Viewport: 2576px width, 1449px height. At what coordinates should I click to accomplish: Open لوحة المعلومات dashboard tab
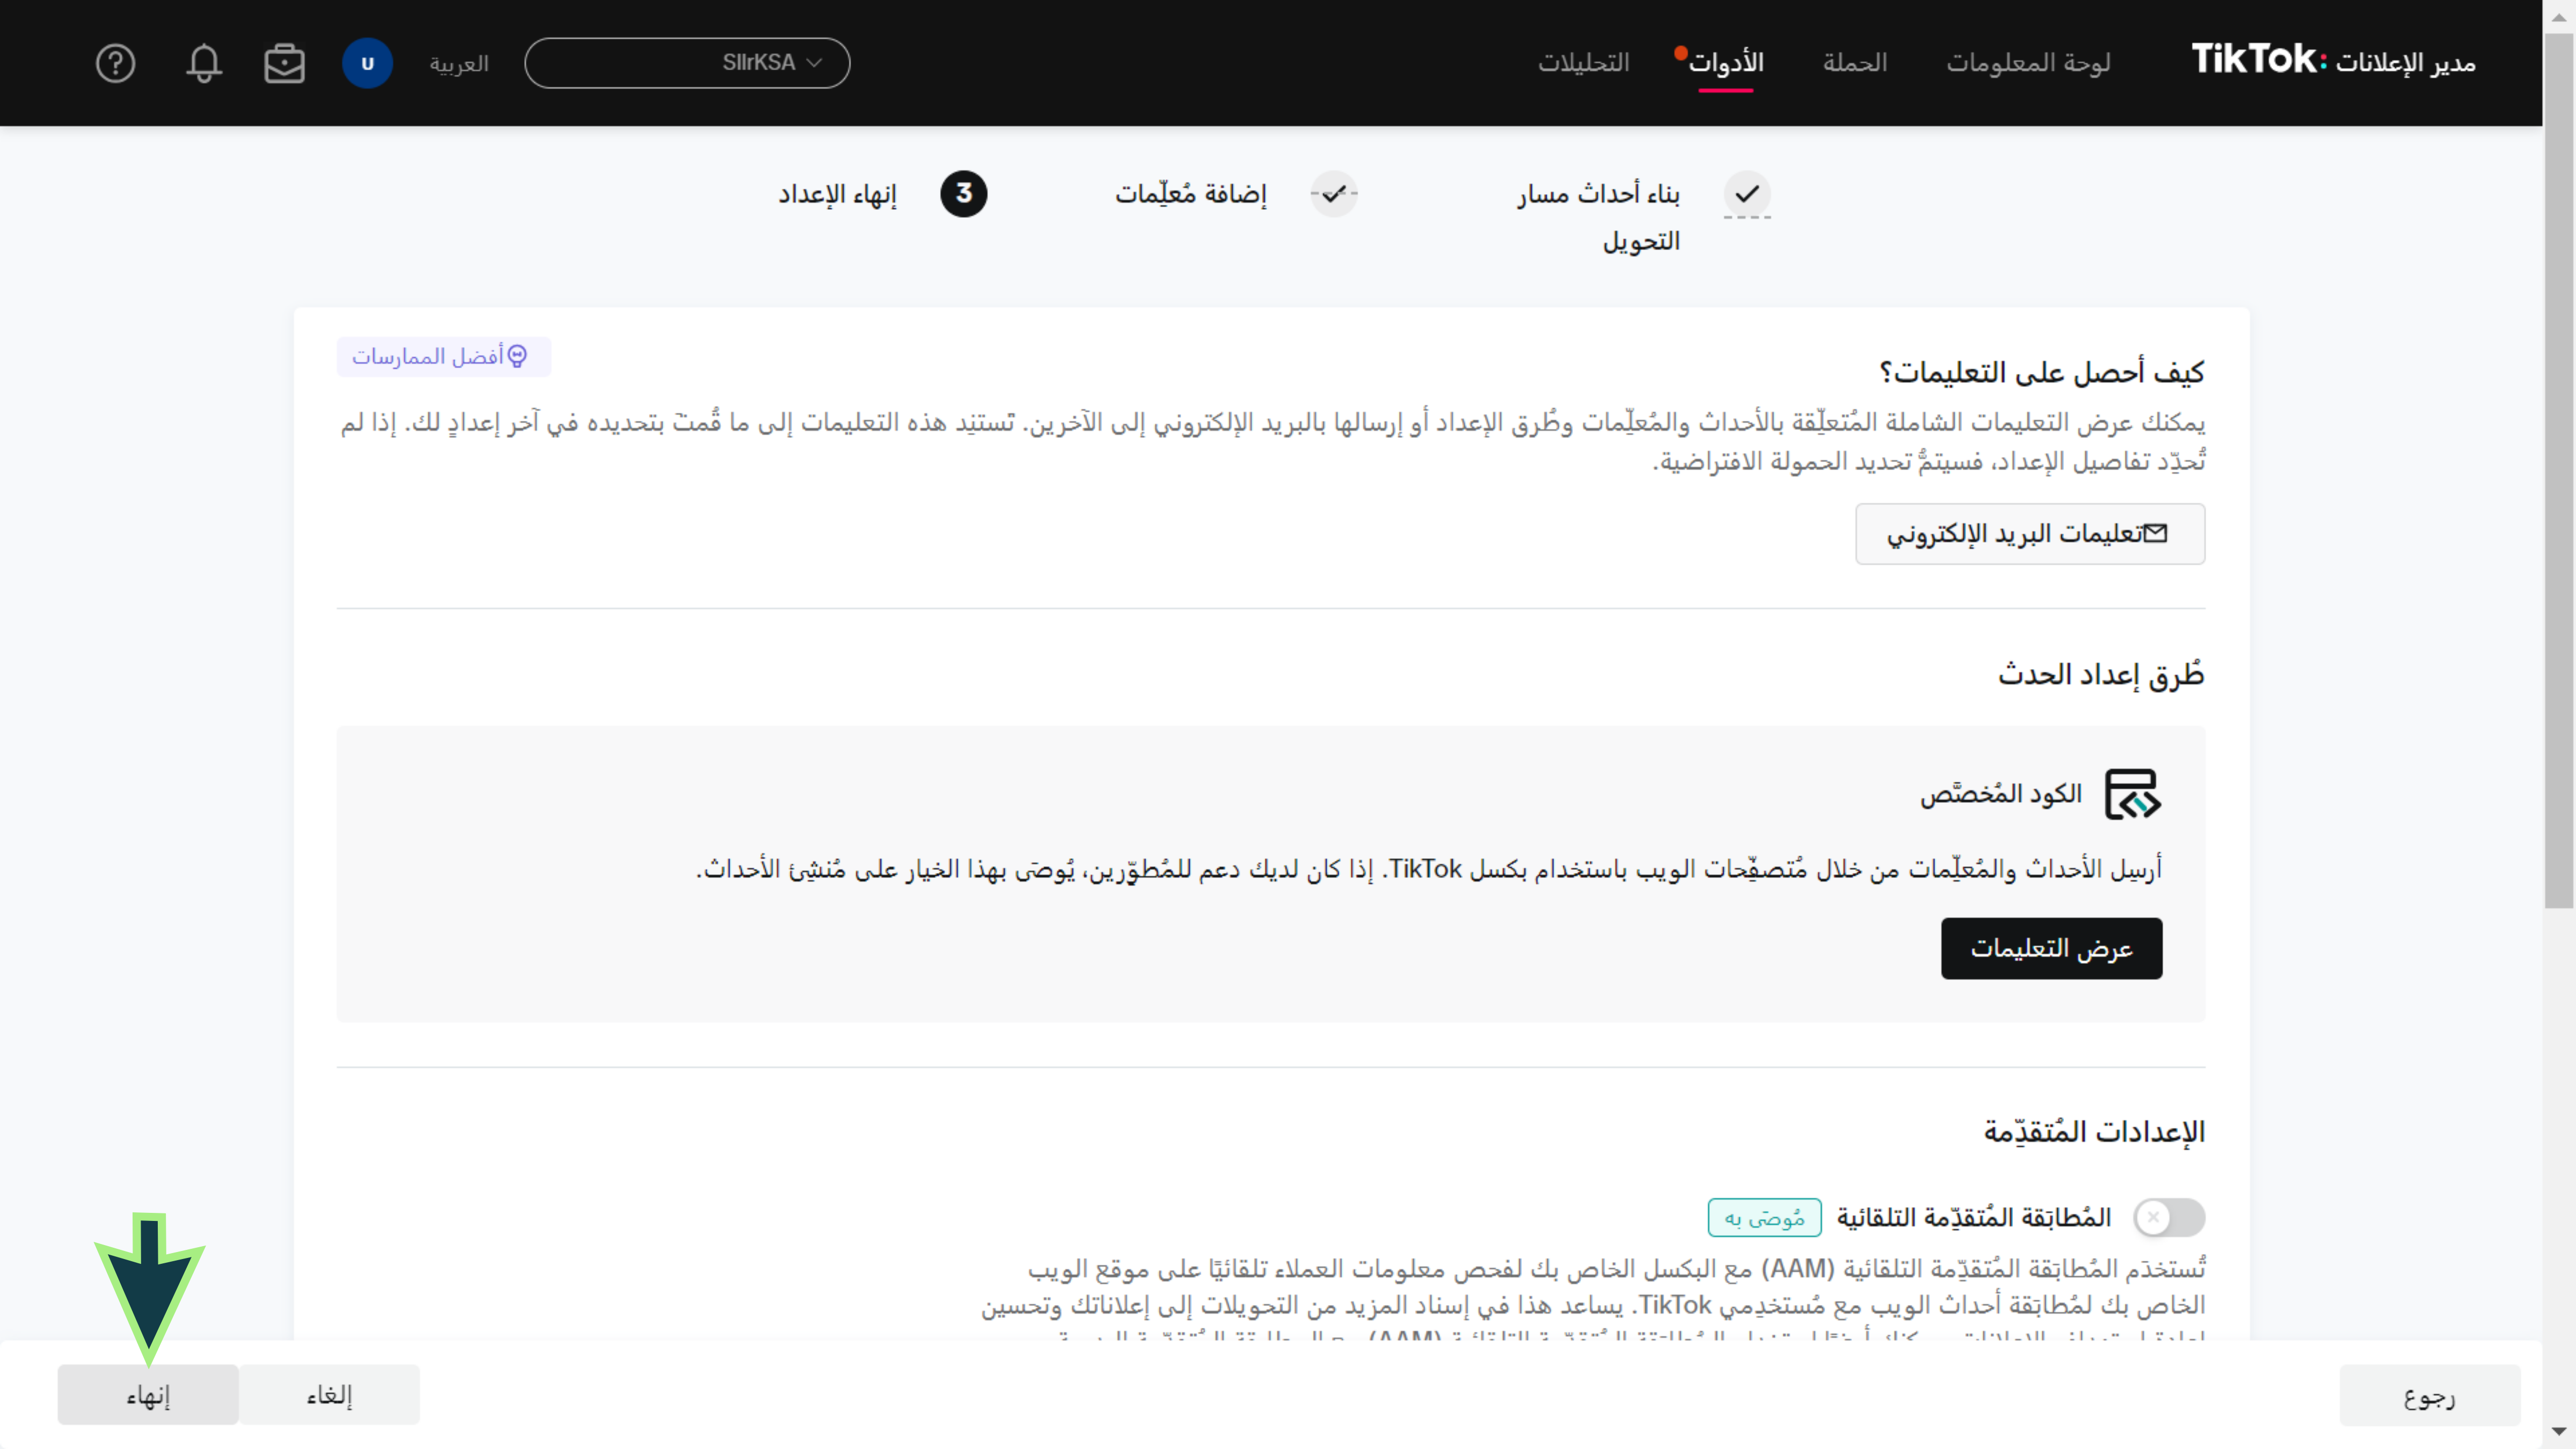point(2027,63)
